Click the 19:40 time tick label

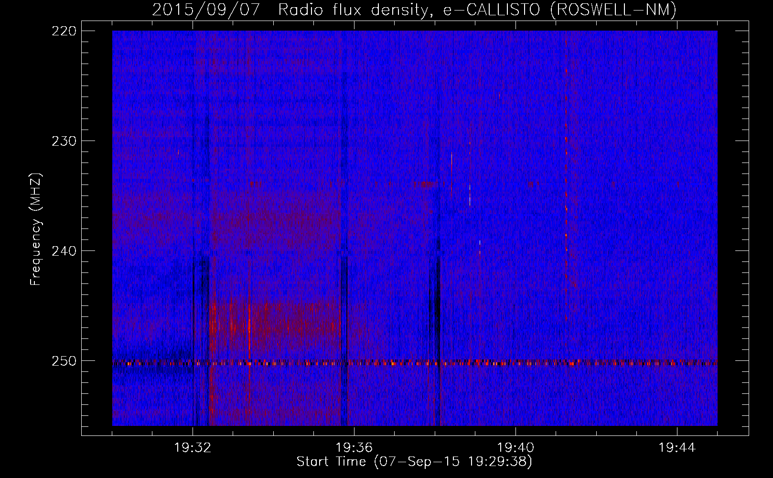pyautogui.click(x=515, y=448)
